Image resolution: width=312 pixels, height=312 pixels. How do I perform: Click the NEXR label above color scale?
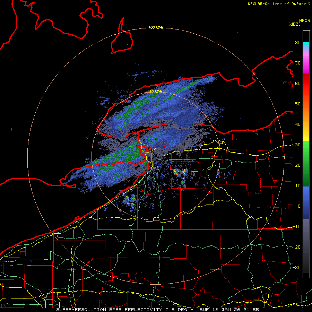(304, 21)
